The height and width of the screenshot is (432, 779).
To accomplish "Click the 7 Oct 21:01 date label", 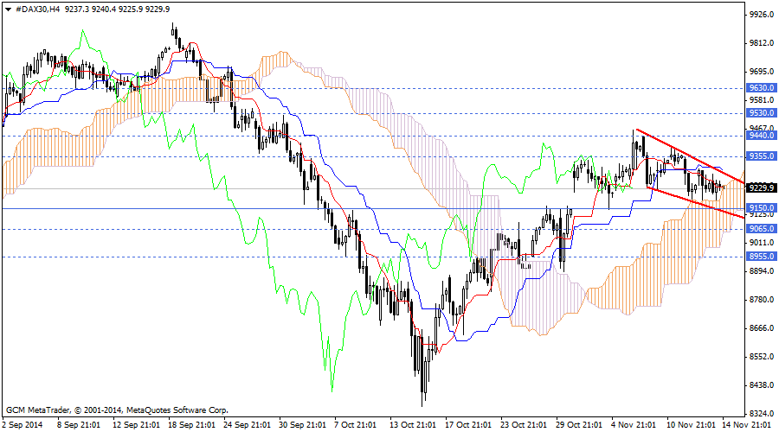I will (x=356, y=425).
